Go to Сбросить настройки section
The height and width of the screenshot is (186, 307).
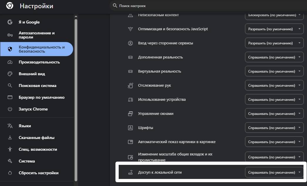point(38,173)
